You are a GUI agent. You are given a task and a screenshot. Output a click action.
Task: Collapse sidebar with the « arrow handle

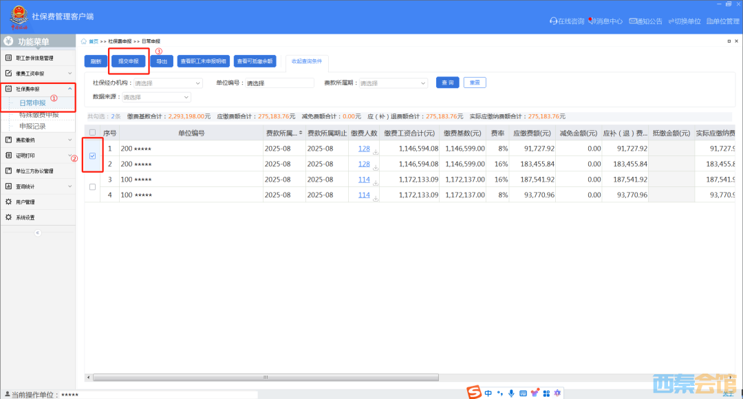38,233
